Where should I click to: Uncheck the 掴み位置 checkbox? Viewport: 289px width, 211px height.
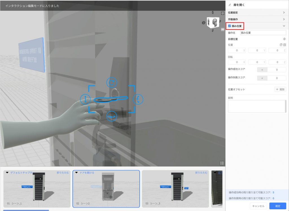pos(229,26)
